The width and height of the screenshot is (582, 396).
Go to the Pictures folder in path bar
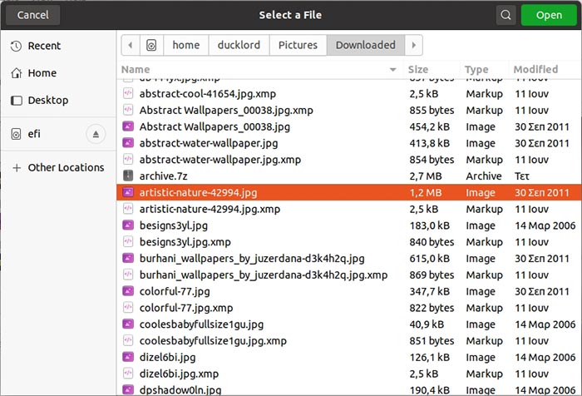coord(298,45)
